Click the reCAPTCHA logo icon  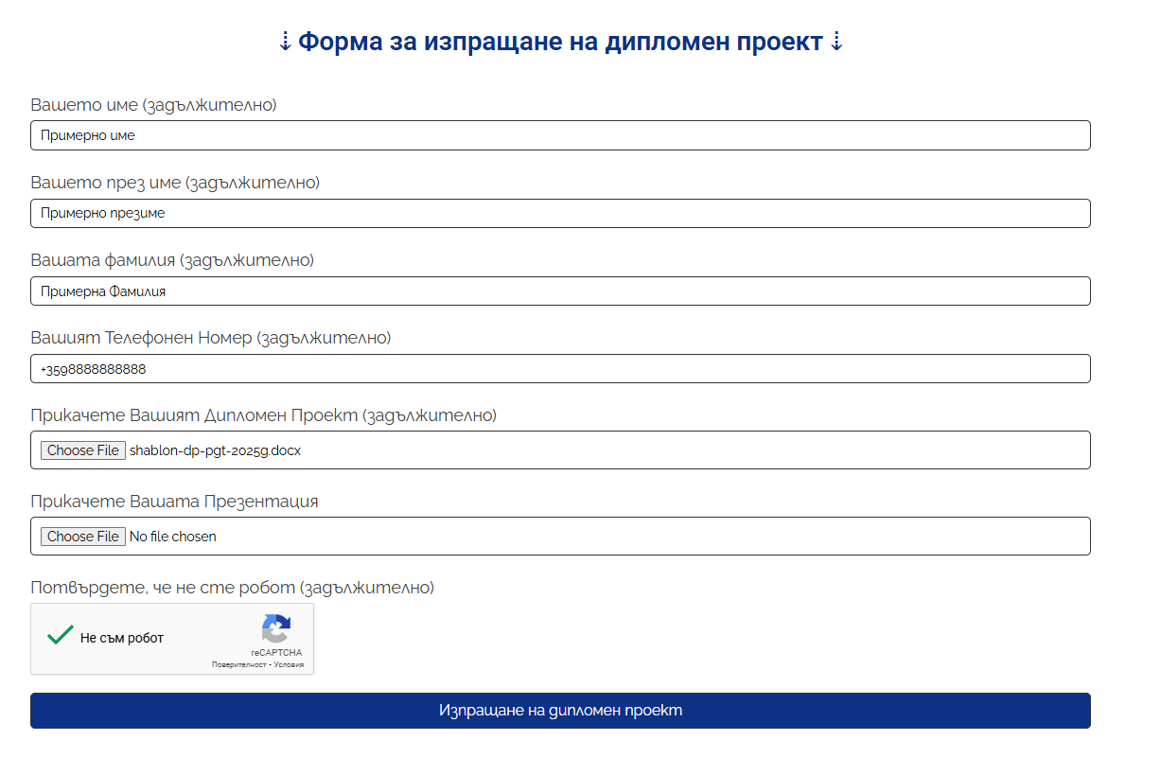tap(276, 629)
